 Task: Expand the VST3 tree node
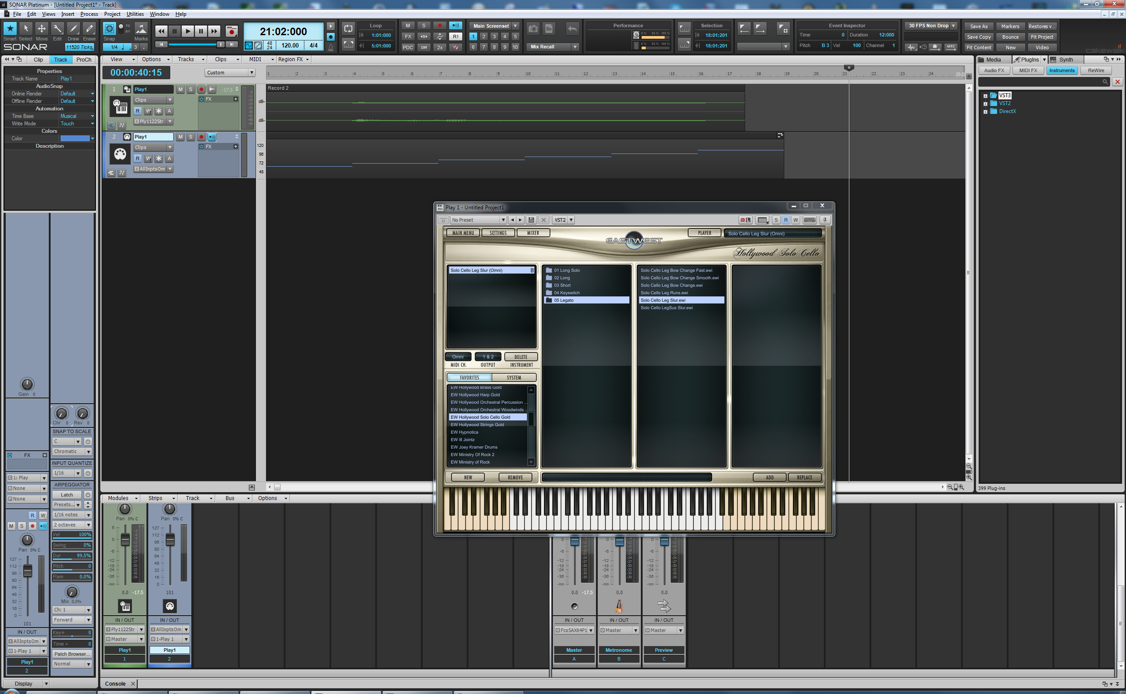(985, 96)
